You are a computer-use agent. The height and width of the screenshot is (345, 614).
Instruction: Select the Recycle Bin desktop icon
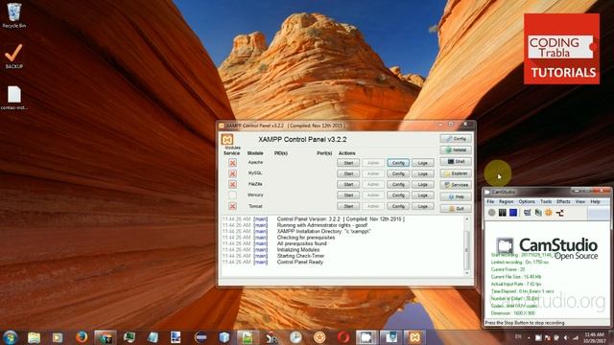pos(14,15)
